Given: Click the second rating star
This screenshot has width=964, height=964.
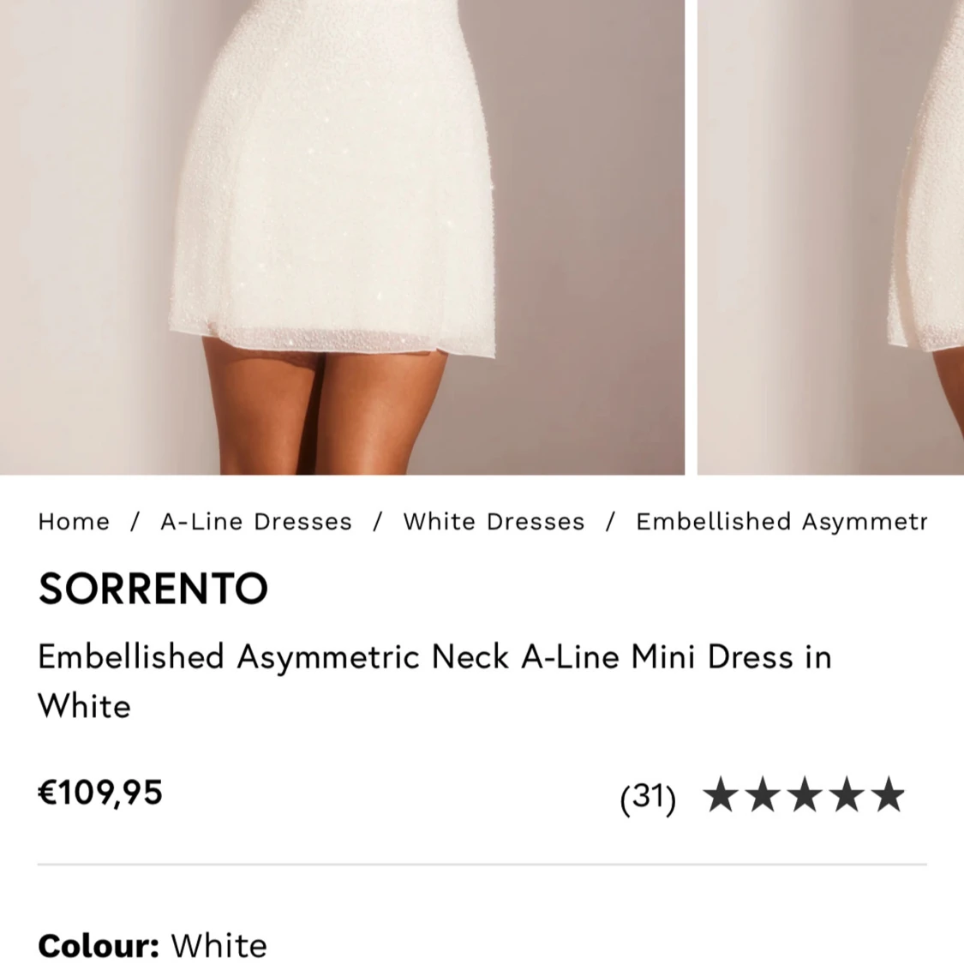Looking at the screenshot, I should click(763, 794).
